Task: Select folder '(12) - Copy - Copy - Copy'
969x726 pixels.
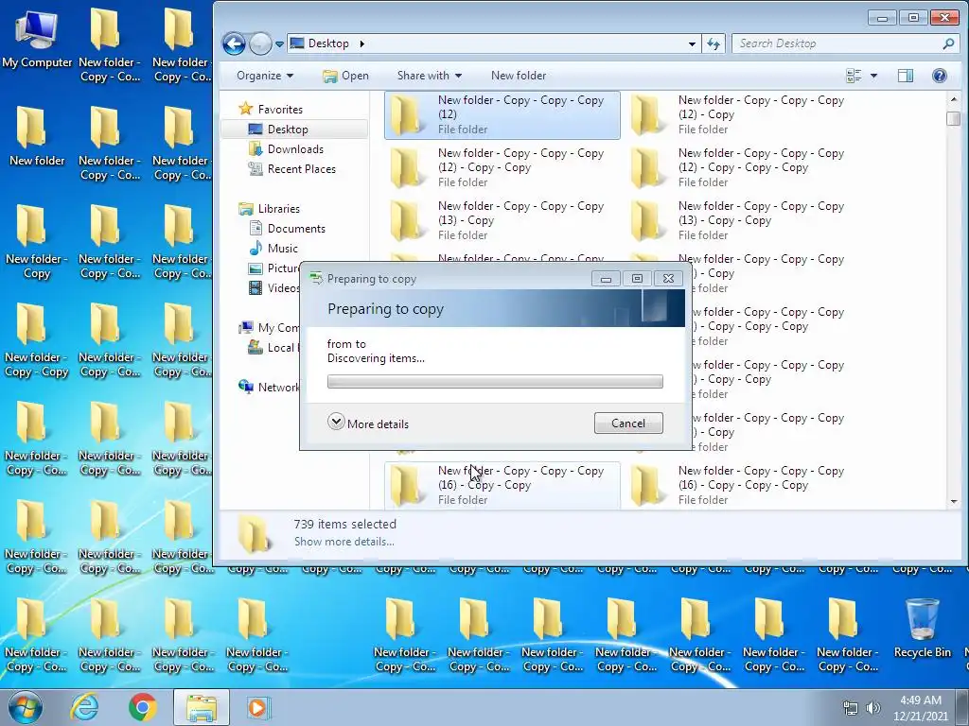Action: [742, 168]
